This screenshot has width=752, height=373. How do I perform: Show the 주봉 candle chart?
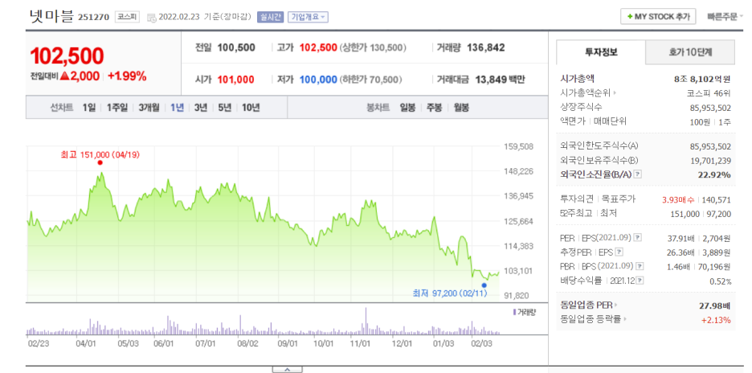(435, 108)
